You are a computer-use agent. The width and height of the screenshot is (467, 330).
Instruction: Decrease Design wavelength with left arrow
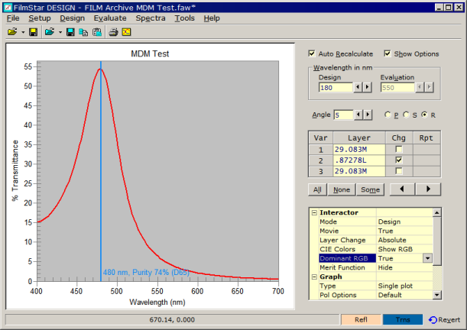pos(358,88)
